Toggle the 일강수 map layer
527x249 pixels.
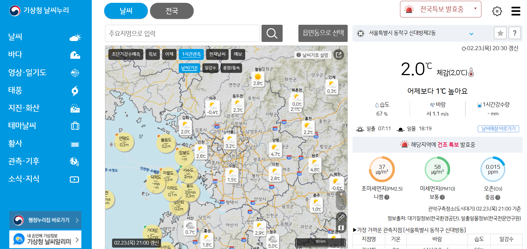coord(210,68)
